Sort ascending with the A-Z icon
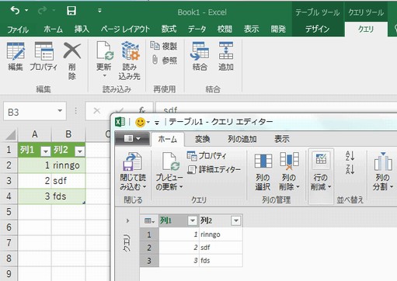Image resolution: width=397 pixels, height=281 pixels. pyautogui.click(x=350, y=156)
